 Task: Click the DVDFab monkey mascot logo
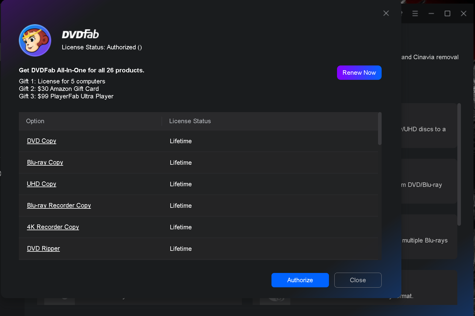point(35,40)
